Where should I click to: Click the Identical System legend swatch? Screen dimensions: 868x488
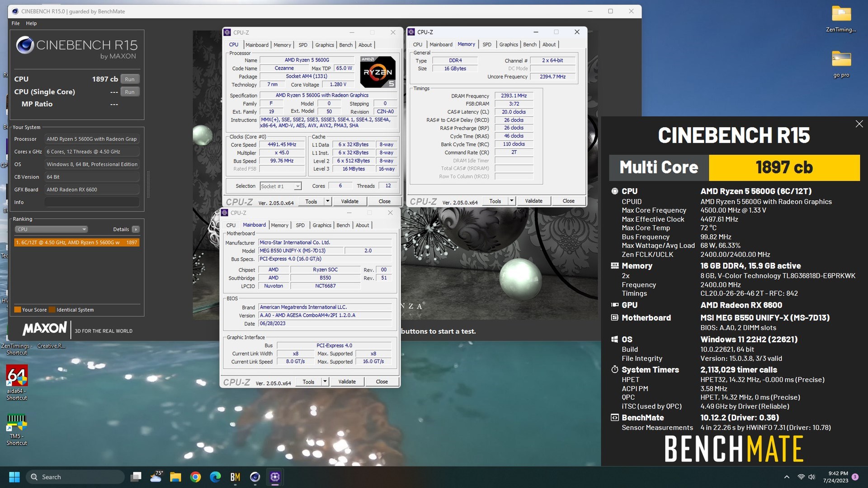click(x=52, y=310)
